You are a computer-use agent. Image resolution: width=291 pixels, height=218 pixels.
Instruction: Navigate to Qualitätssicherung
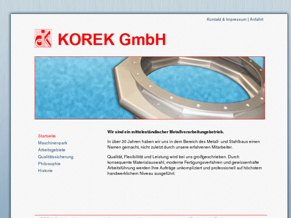(56, 157)
